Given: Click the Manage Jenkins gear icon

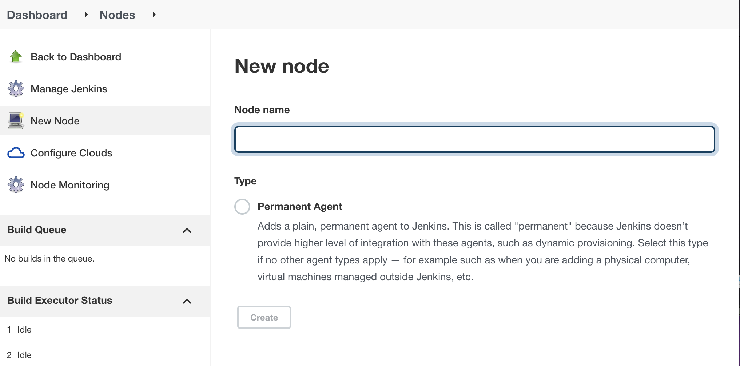Looking at the screenshot, I should coord(15,88).
